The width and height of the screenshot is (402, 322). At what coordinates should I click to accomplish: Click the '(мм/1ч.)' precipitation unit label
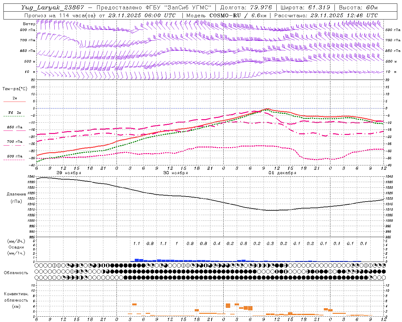(16, 253)
